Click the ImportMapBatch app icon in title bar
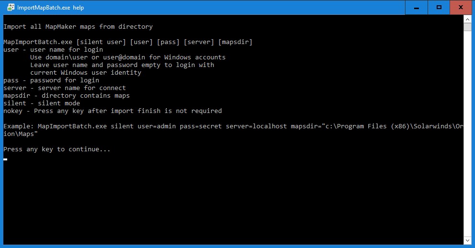Image resolution: width=475 pixels, height=248 pixels. 10,8
